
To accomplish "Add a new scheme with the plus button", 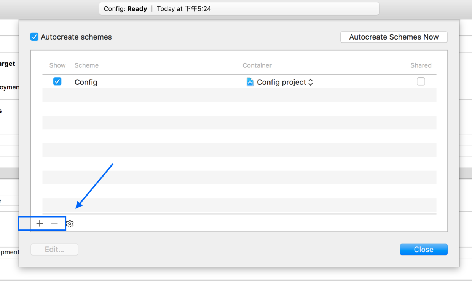I will 40,223.
